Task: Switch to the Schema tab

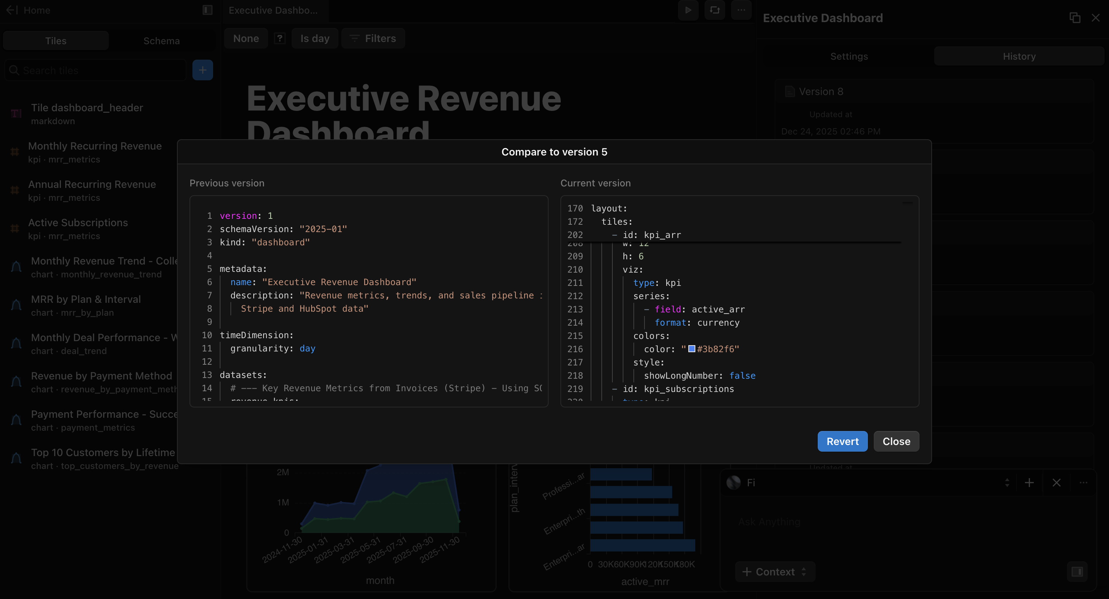Action: click(x=161, y=41)
